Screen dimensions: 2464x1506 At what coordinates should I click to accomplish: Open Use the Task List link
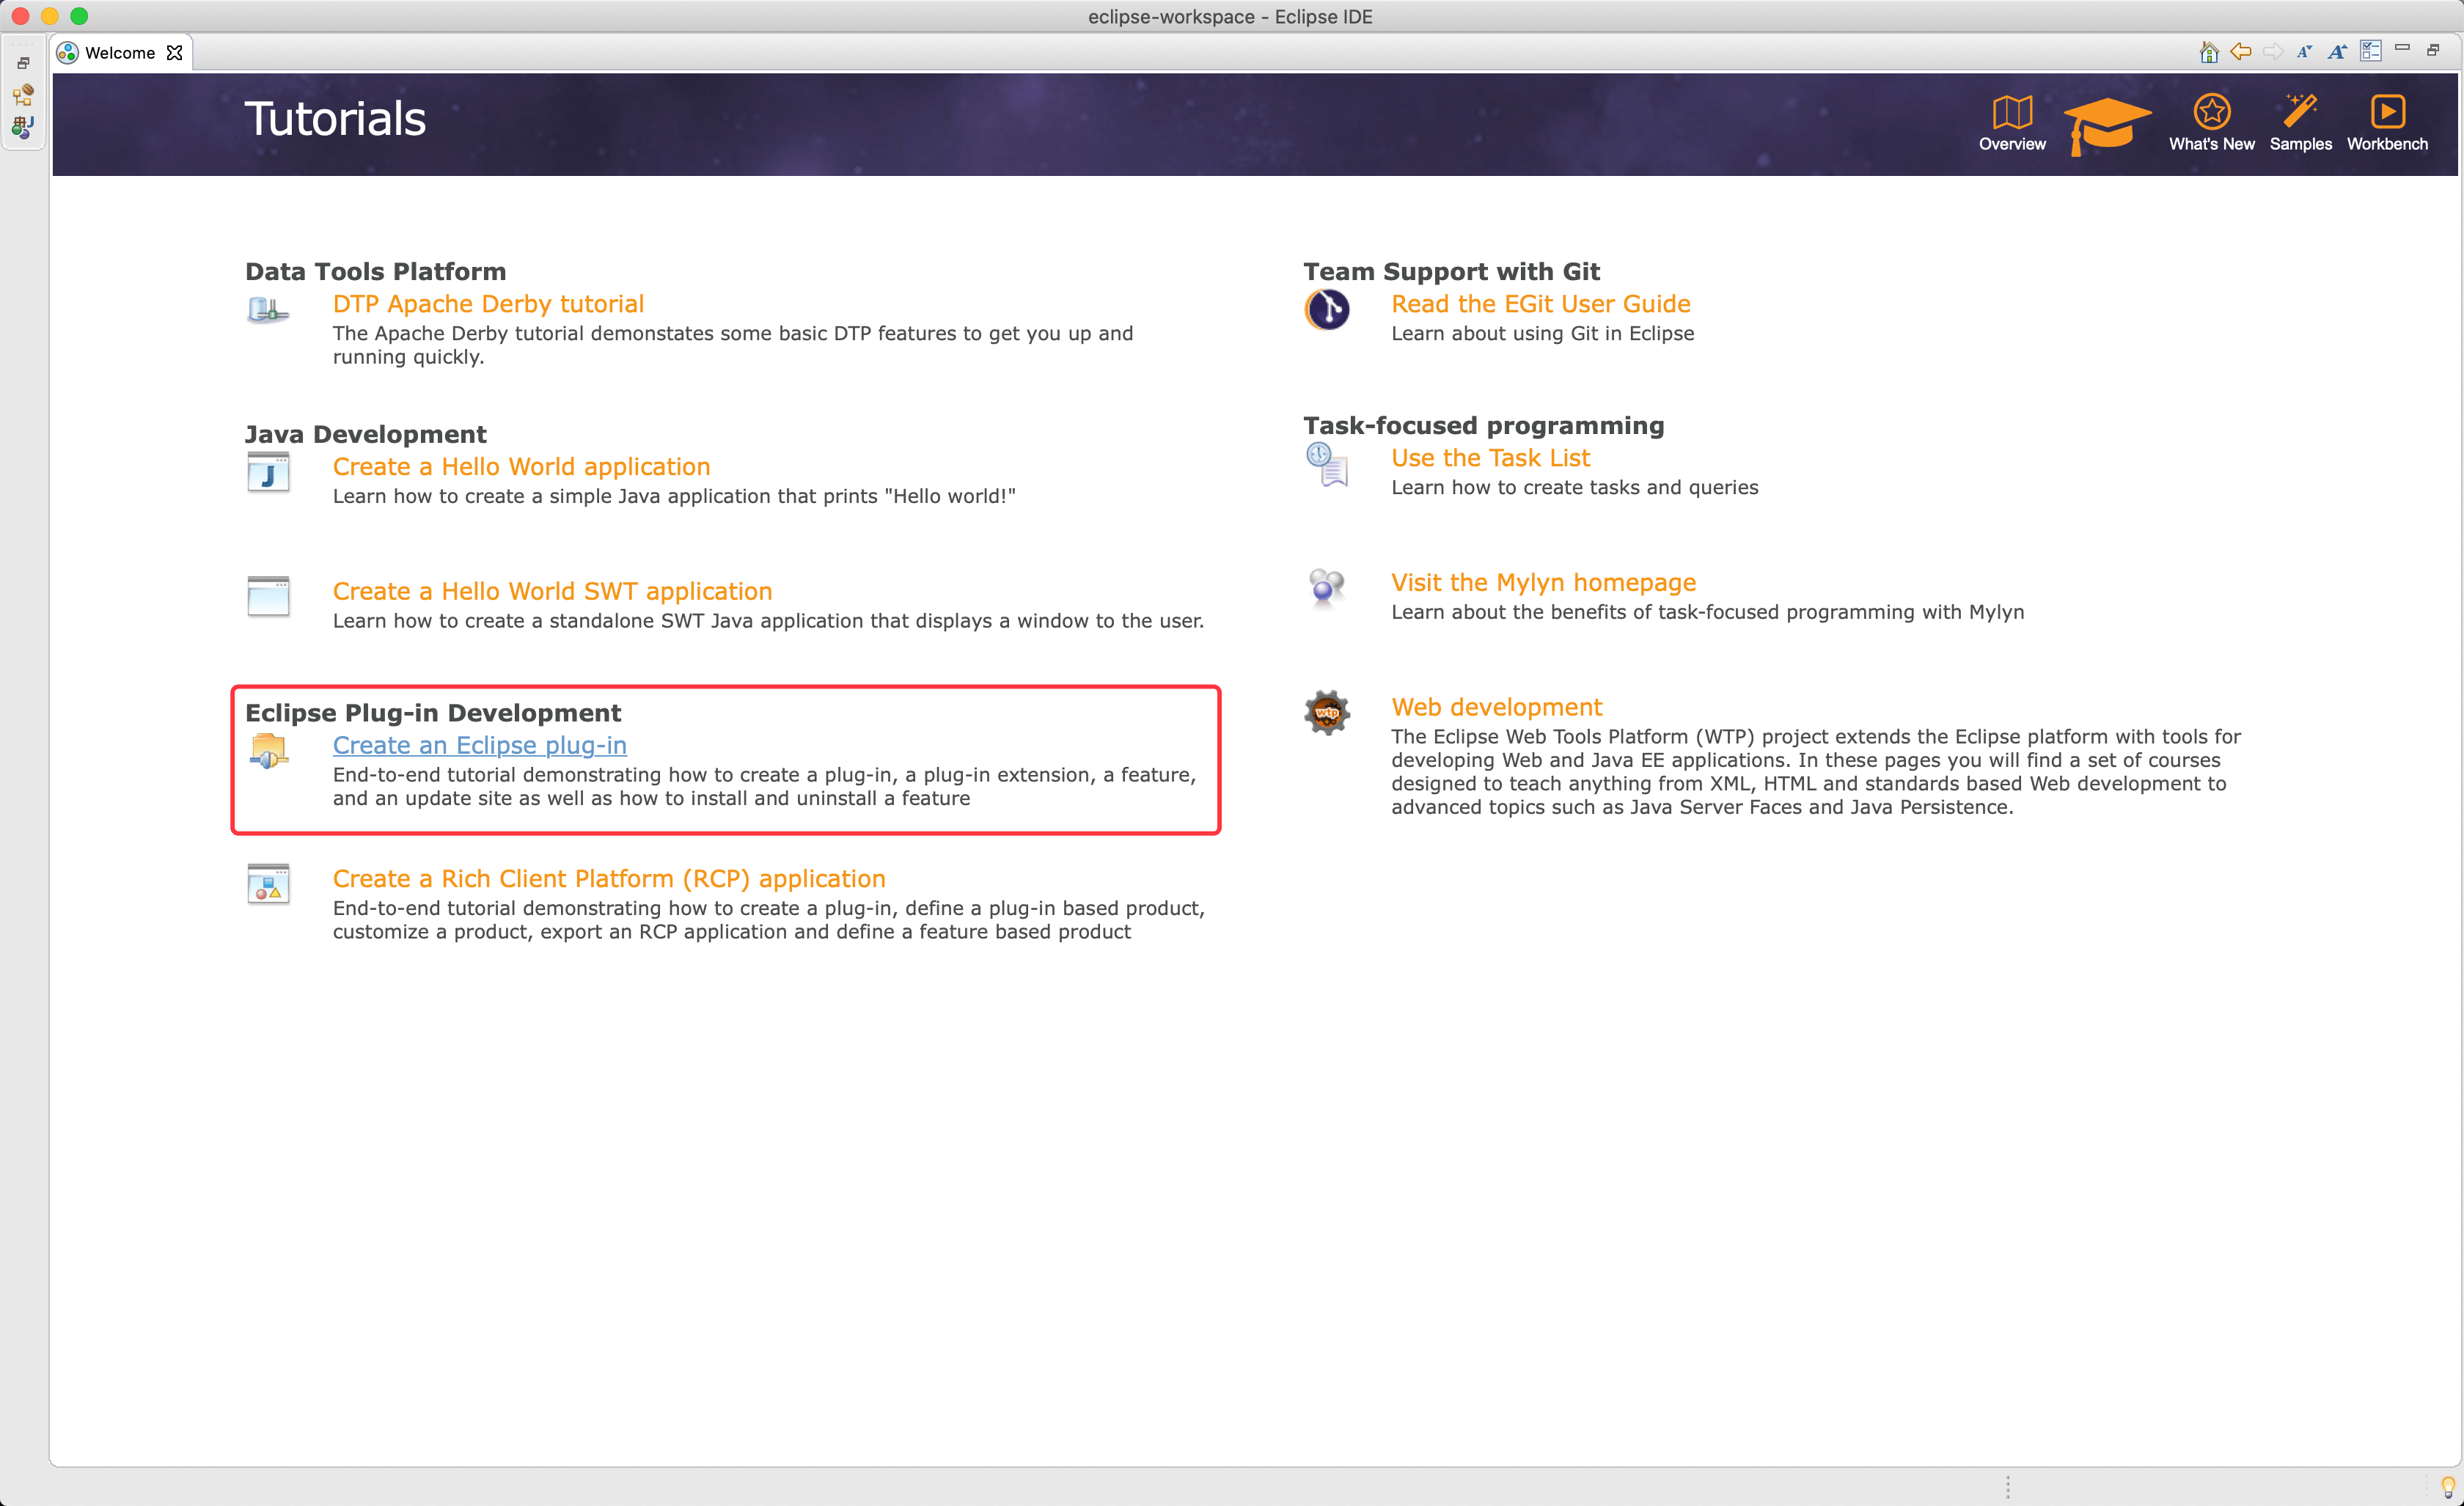coord(1490,458)
